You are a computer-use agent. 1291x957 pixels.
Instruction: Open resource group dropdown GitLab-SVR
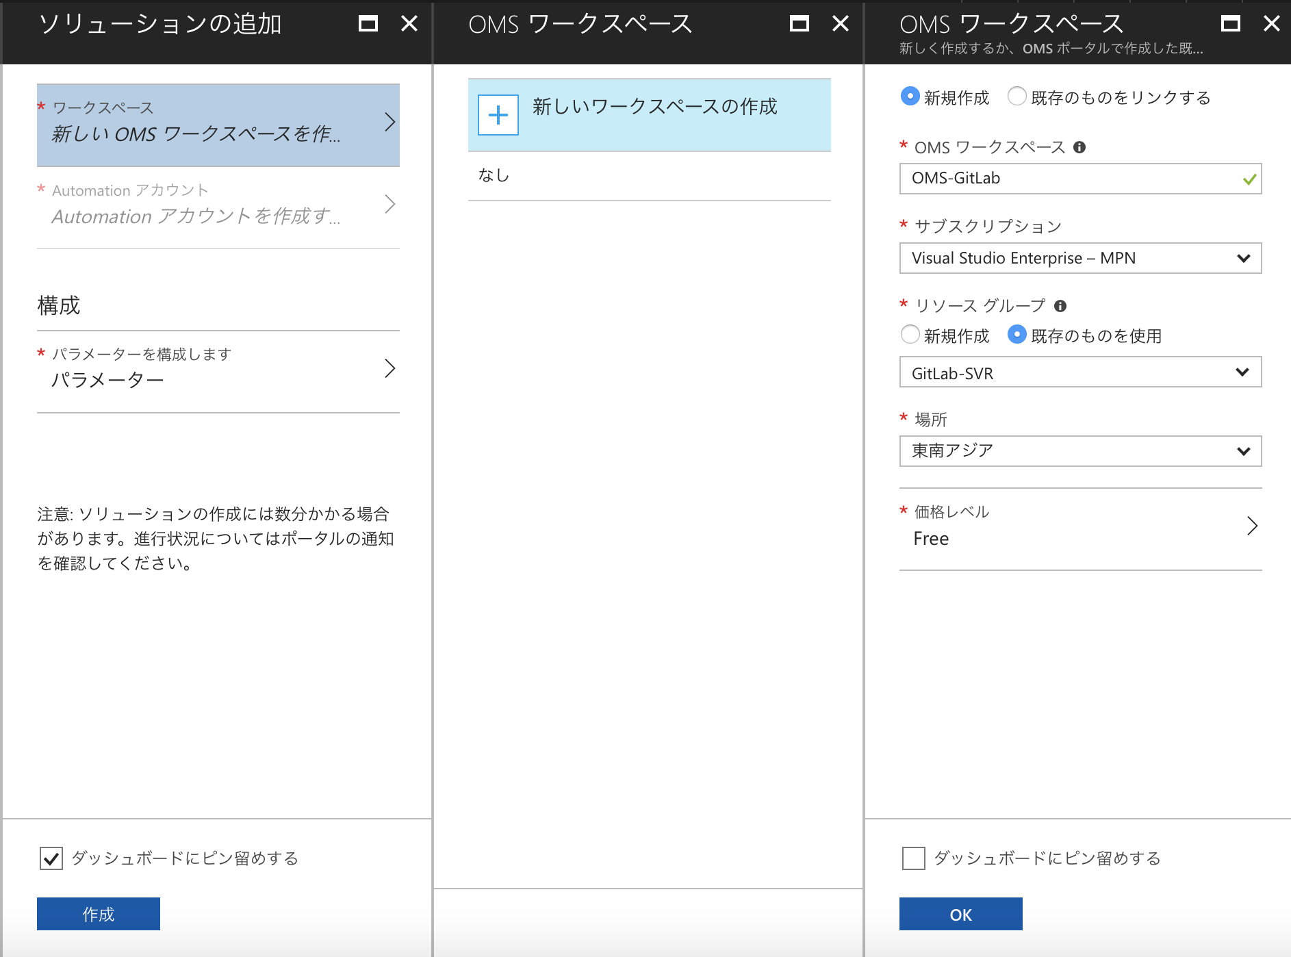point(1080,372)
